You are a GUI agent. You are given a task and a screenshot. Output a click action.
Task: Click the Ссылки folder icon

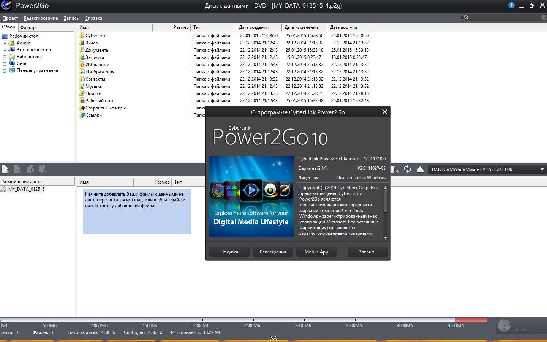(81, 115)
